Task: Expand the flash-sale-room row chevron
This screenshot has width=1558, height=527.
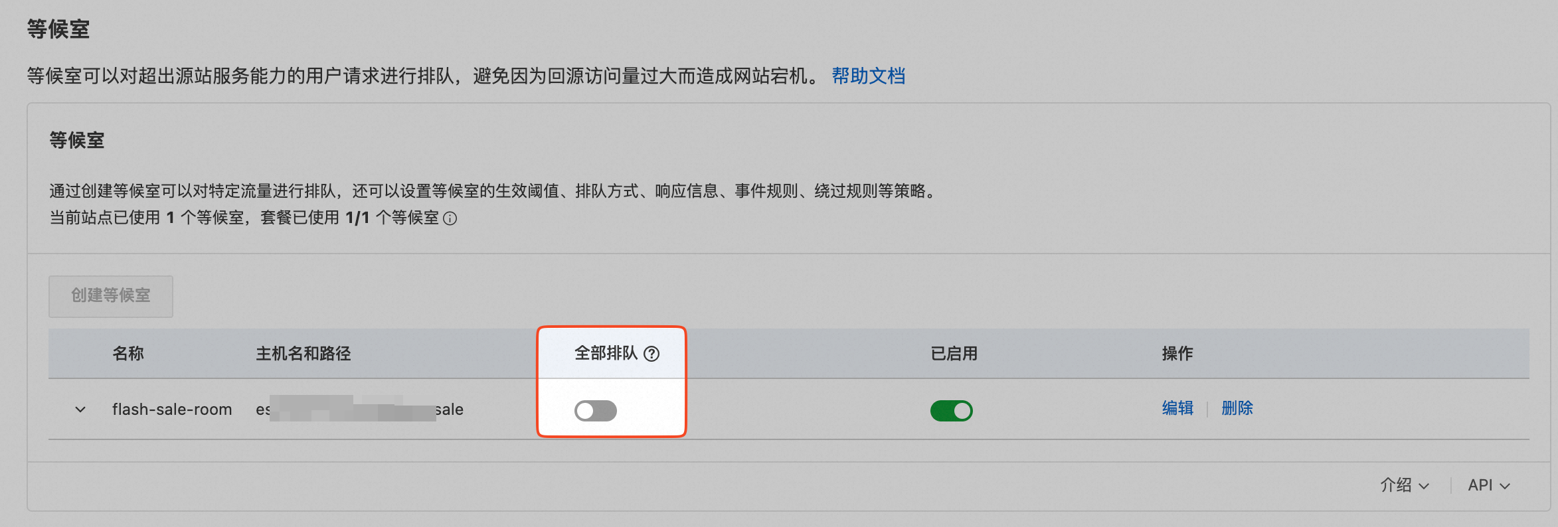Action: tap(80, 410)
